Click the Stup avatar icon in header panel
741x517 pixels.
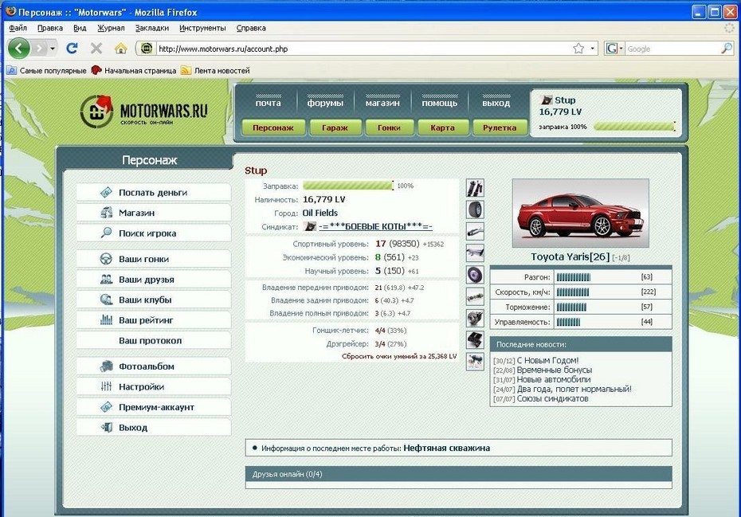tap(547, 100)
